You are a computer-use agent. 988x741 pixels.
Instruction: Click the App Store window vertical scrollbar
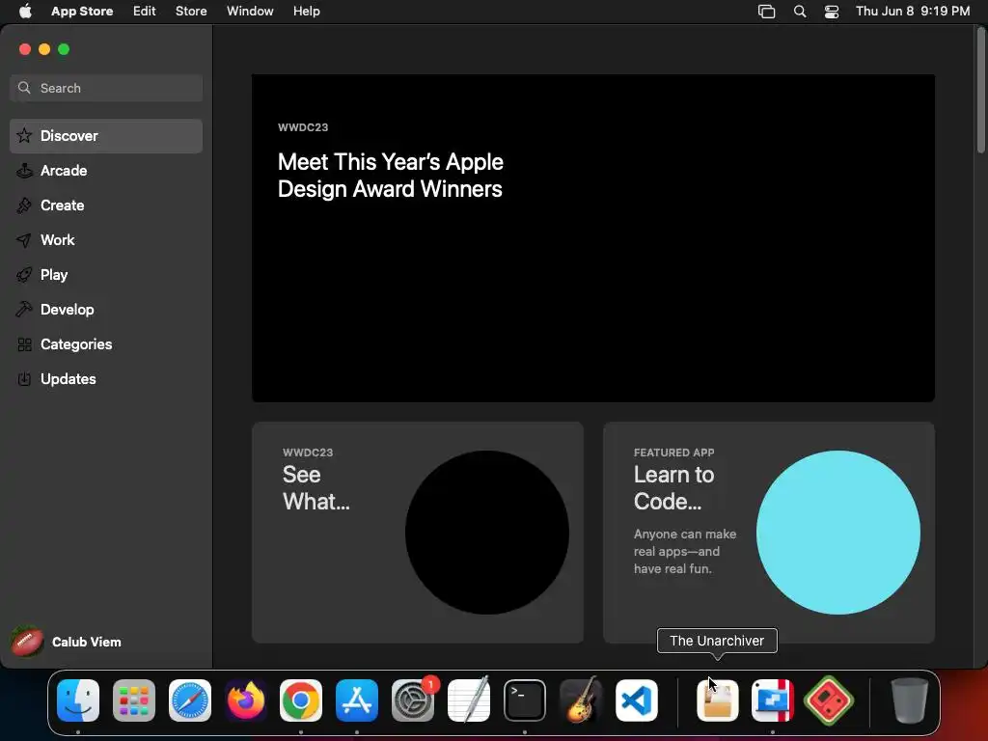point(980,90)
